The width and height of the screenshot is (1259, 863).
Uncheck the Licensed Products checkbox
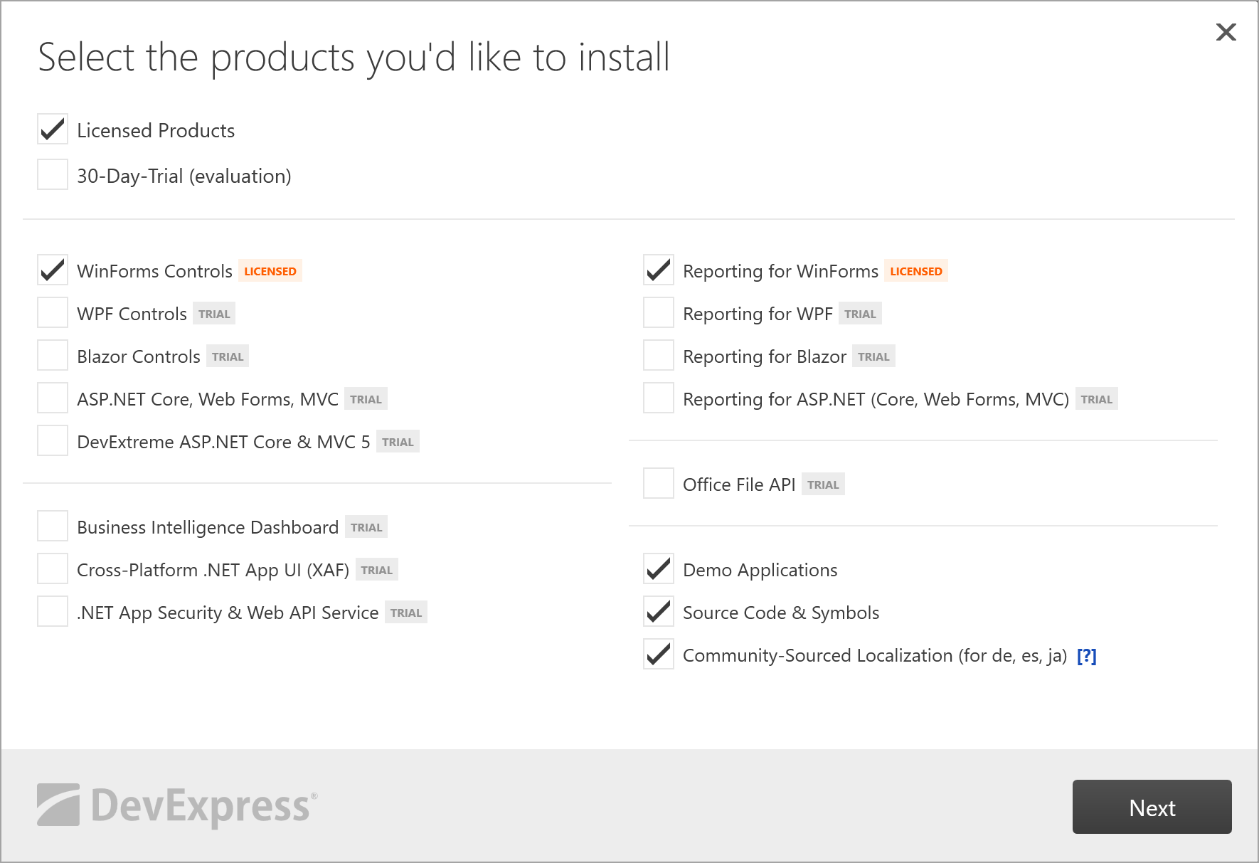coord(53,129)
